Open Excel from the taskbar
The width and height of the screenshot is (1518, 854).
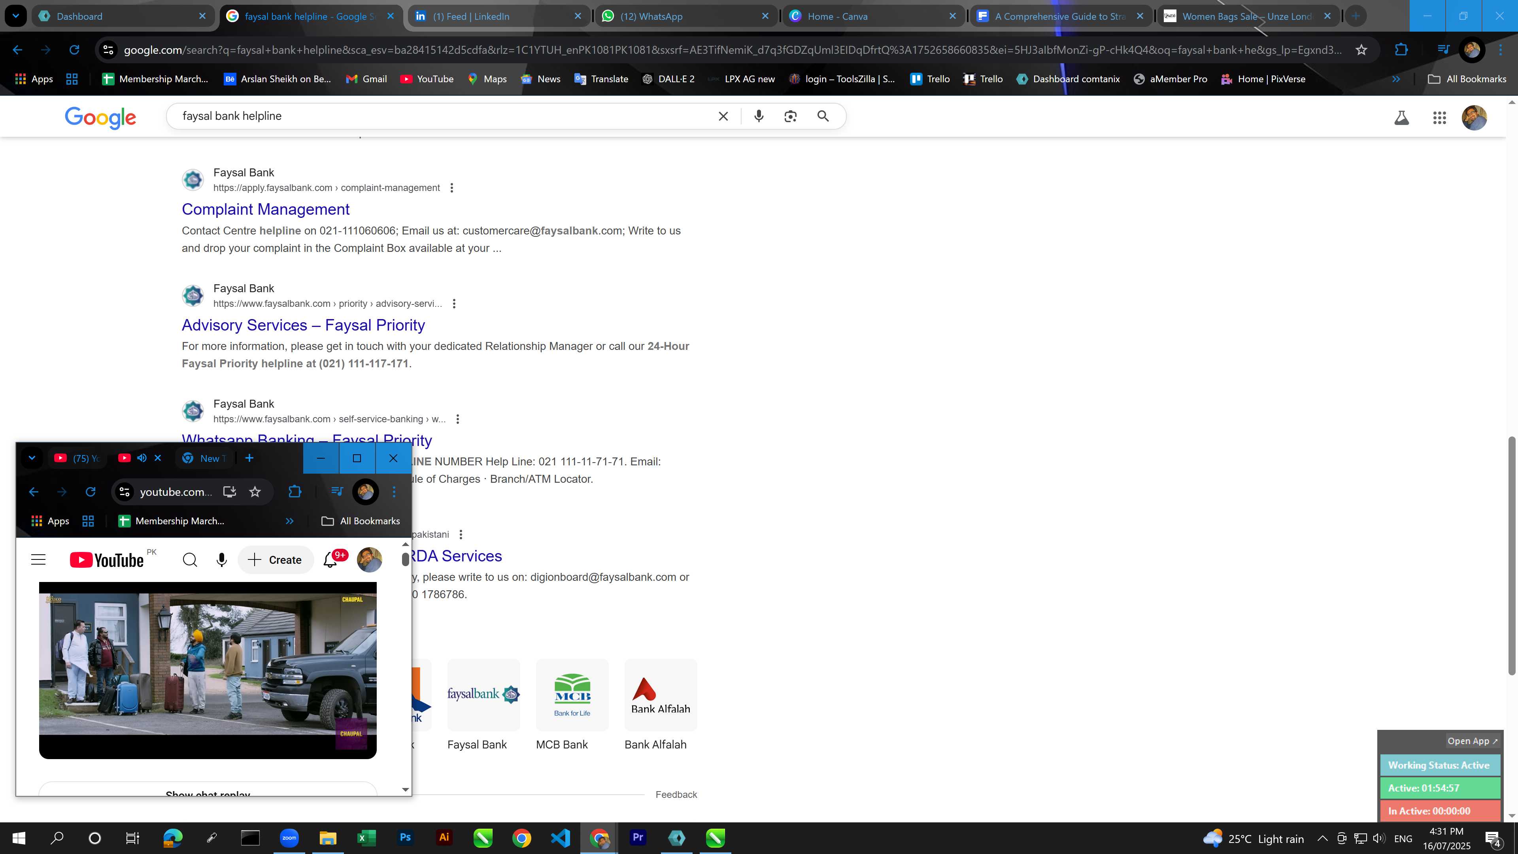click(x=366, y=838)
